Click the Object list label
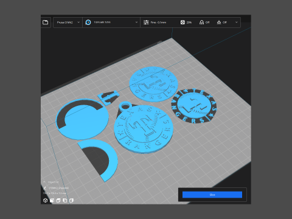Image resolution: width=292 pixels, height=219 pixels. point(53,182)
